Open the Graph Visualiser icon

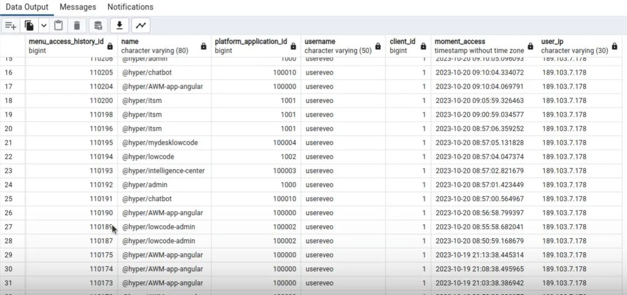140,26
